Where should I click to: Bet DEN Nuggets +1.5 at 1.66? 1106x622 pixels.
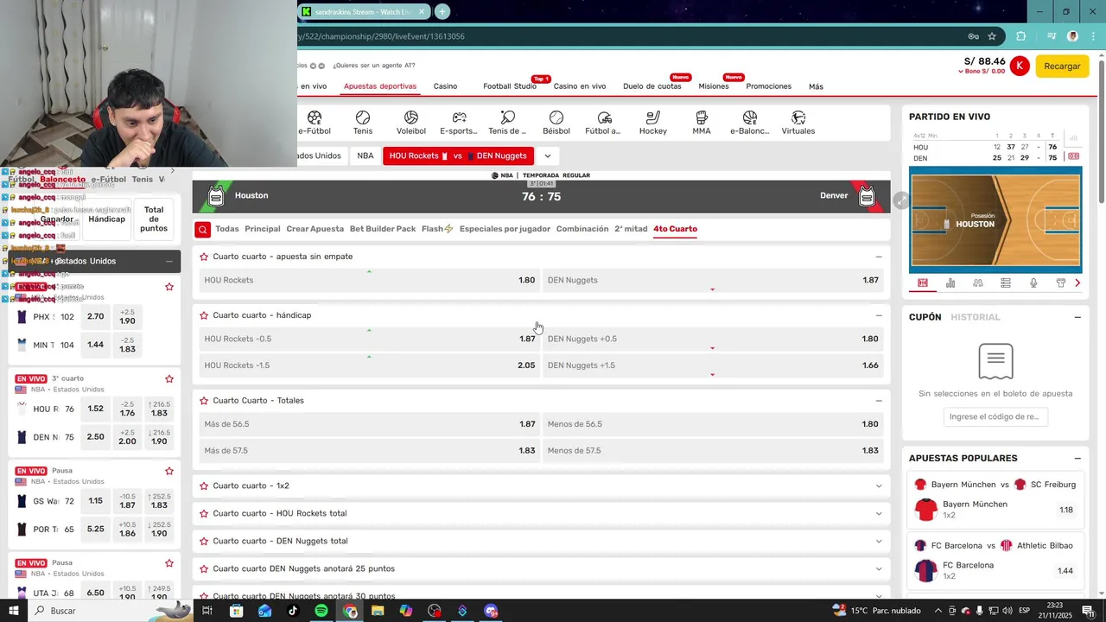coord(713,365)
